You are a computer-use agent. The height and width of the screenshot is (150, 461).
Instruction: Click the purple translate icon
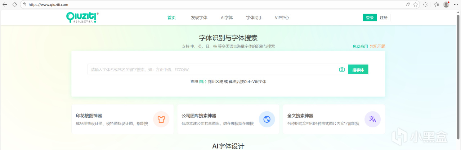pos(373,119)
